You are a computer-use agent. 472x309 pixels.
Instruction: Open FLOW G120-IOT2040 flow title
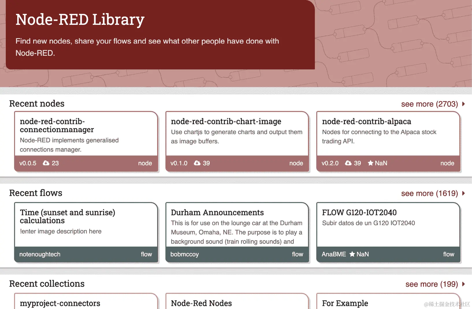[x=359, y=213]
